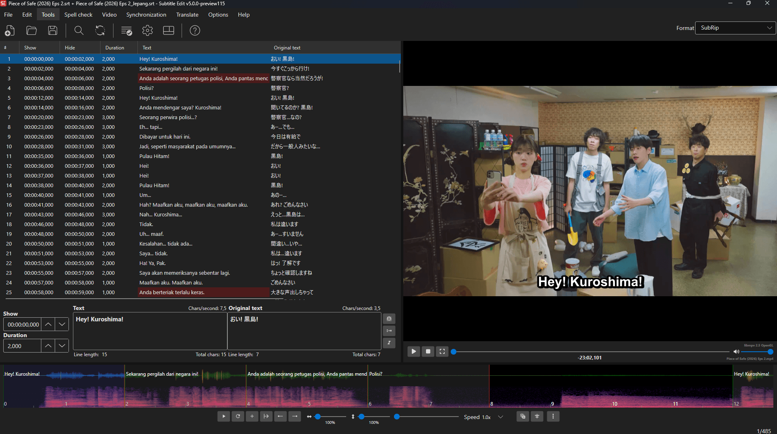The height and width of the screenshot is (434, 777).
Task: Open the Translate menu
Action: (x=187, y=15)
